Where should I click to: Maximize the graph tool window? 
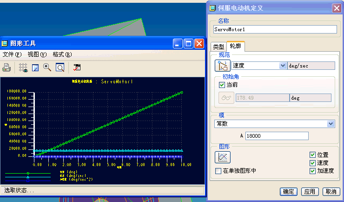(x=188, y=43)
